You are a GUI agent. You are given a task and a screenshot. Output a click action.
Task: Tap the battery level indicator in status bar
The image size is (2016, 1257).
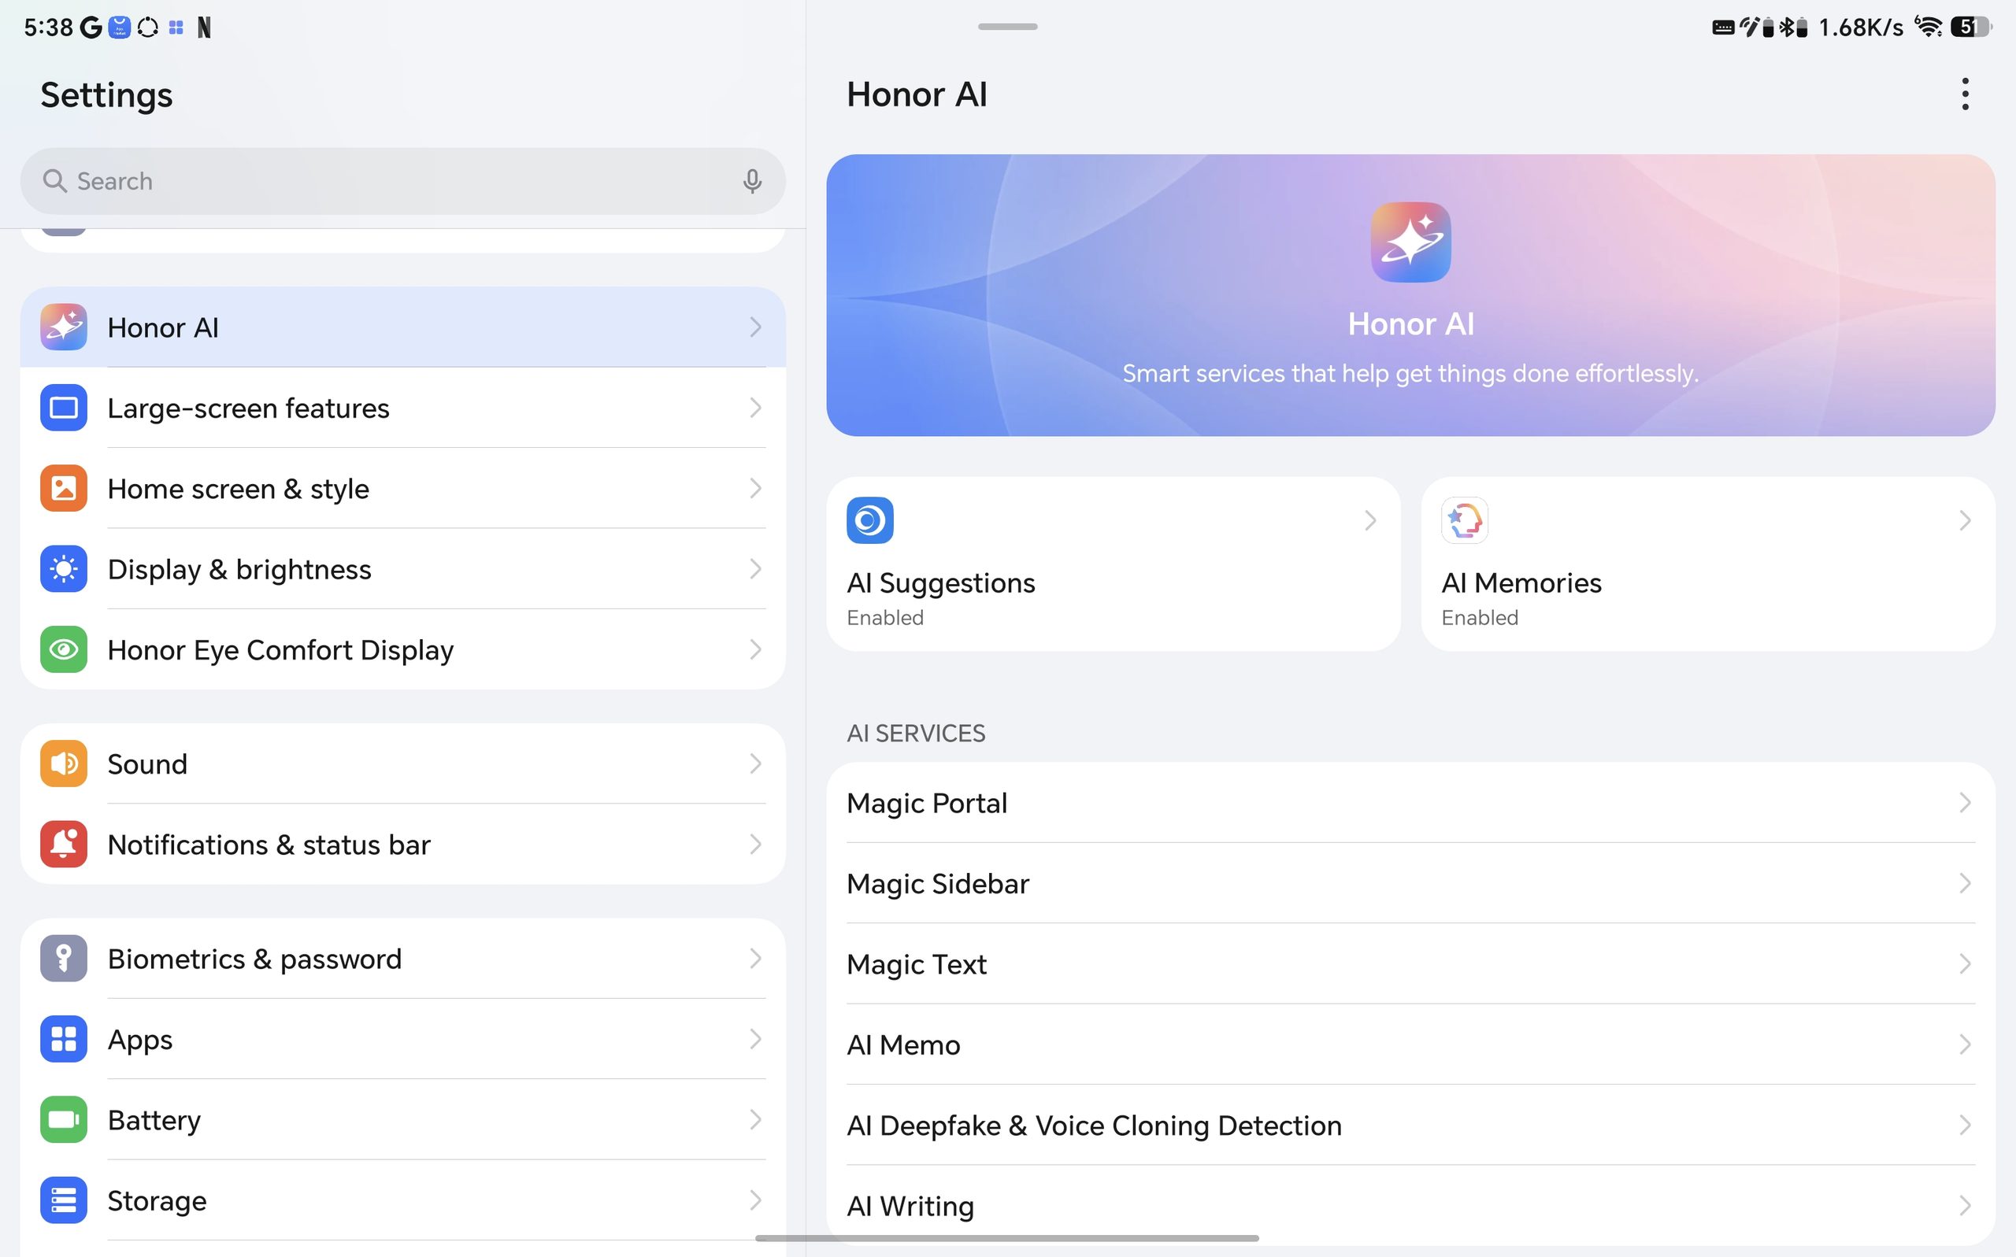point(1971,27)
